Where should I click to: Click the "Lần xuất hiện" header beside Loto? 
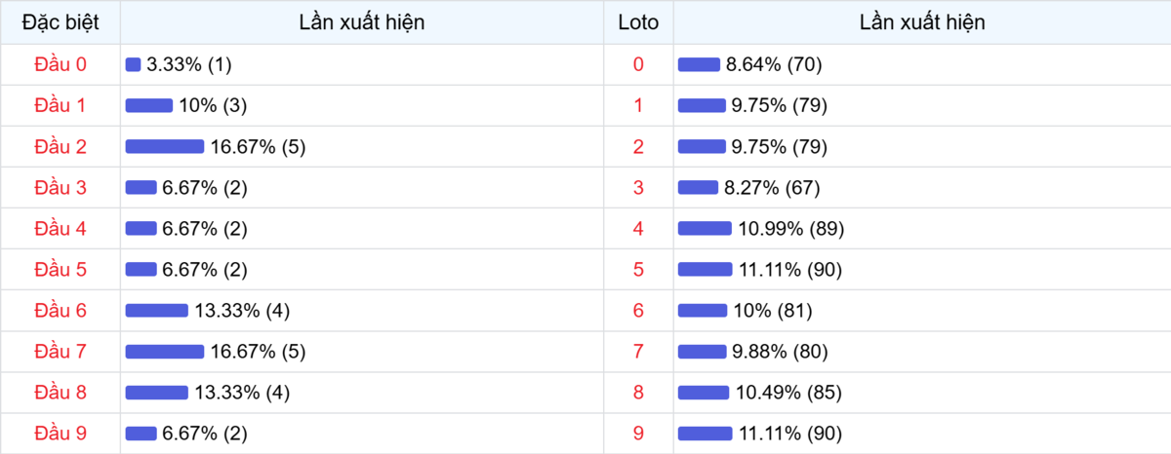(921, 22)
